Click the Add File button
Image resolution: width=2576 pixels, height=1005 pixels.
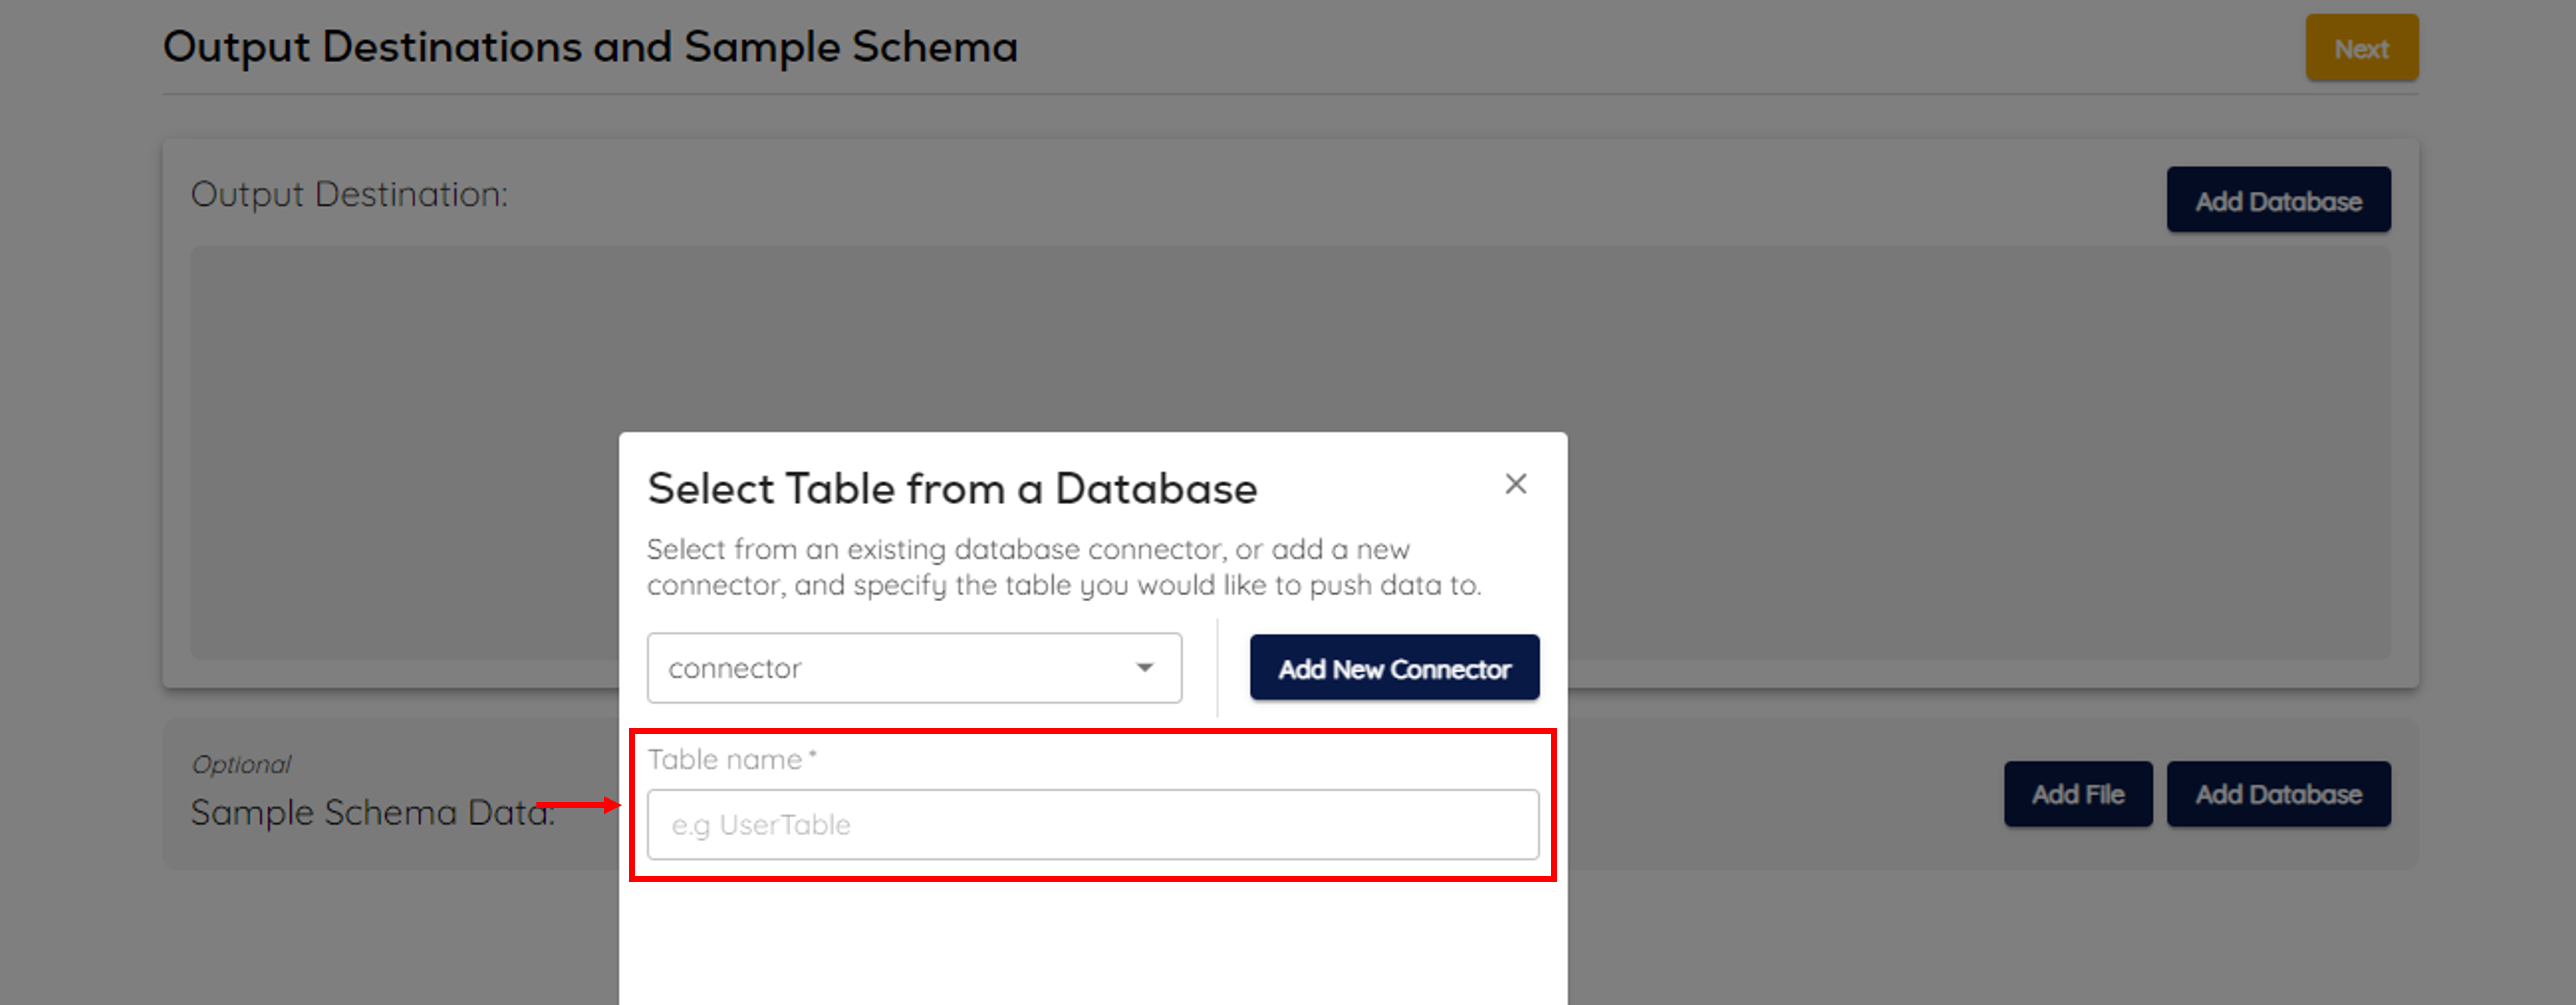click(2077, 794)
